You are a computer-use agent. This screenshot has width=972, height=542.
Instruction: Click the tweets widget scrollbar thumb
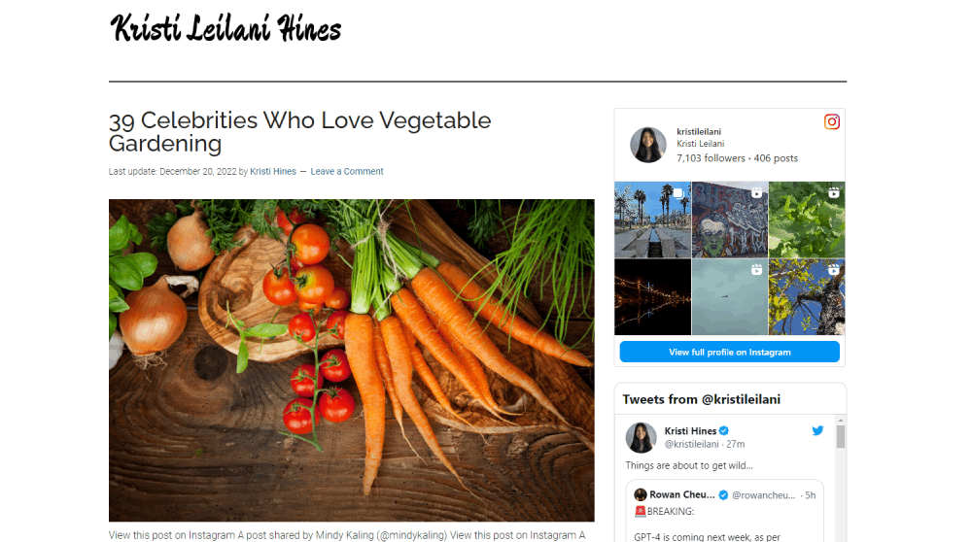point(841,437)
